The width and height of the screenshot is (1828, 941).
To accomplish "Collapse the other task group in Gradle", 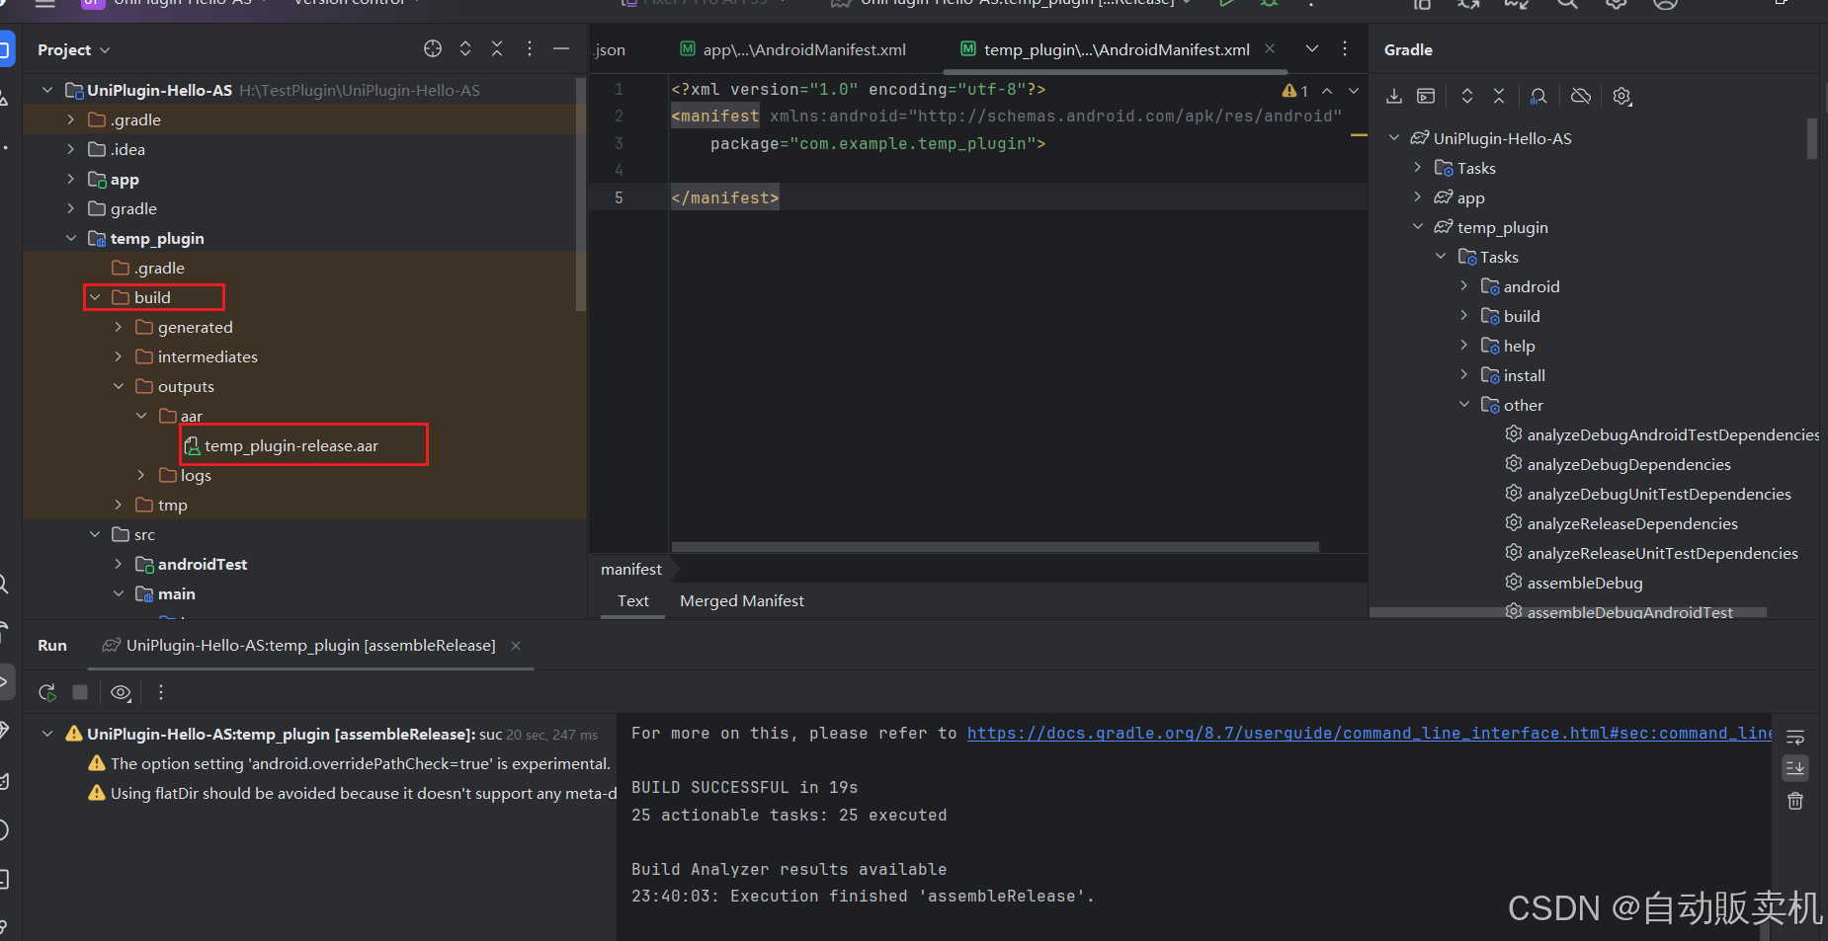I will click(1464, 405).
